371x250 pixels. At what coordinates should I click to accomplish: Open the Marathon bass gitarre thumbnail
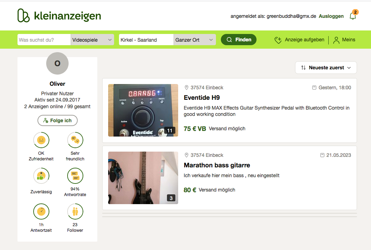(143, 178)
